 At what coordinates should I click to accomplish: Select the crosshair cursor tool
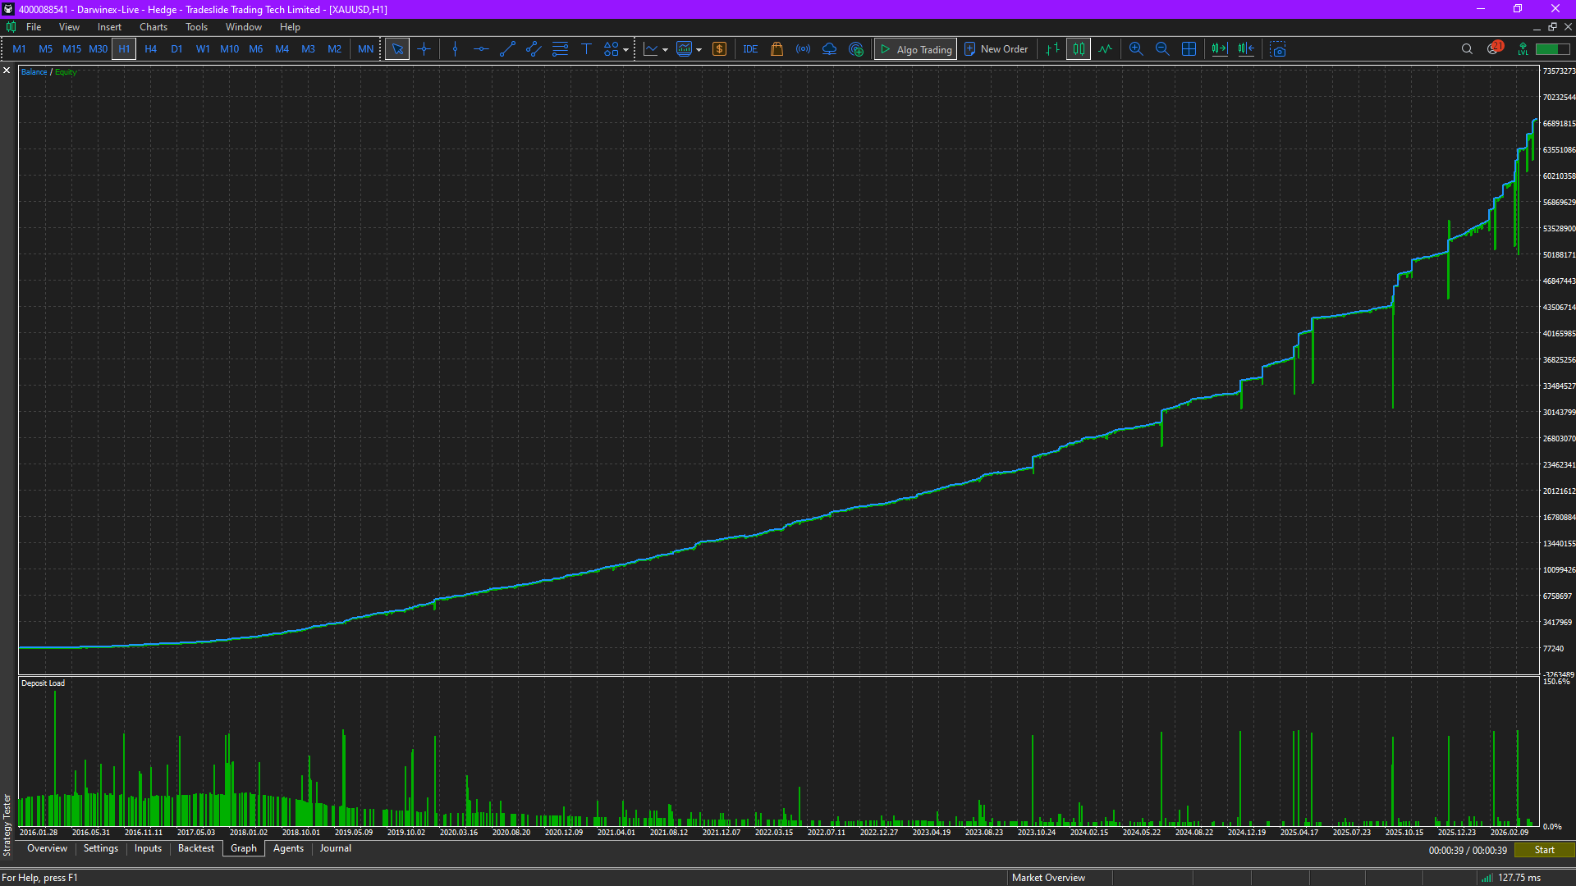(424, 49)
